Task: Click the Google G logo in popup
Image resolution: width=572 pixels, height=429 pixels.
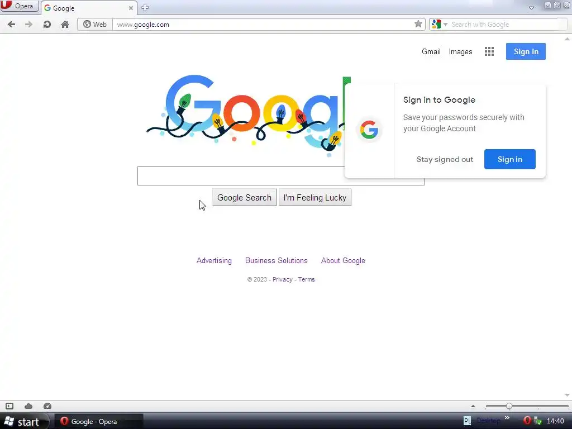Action: coord(369,130)
